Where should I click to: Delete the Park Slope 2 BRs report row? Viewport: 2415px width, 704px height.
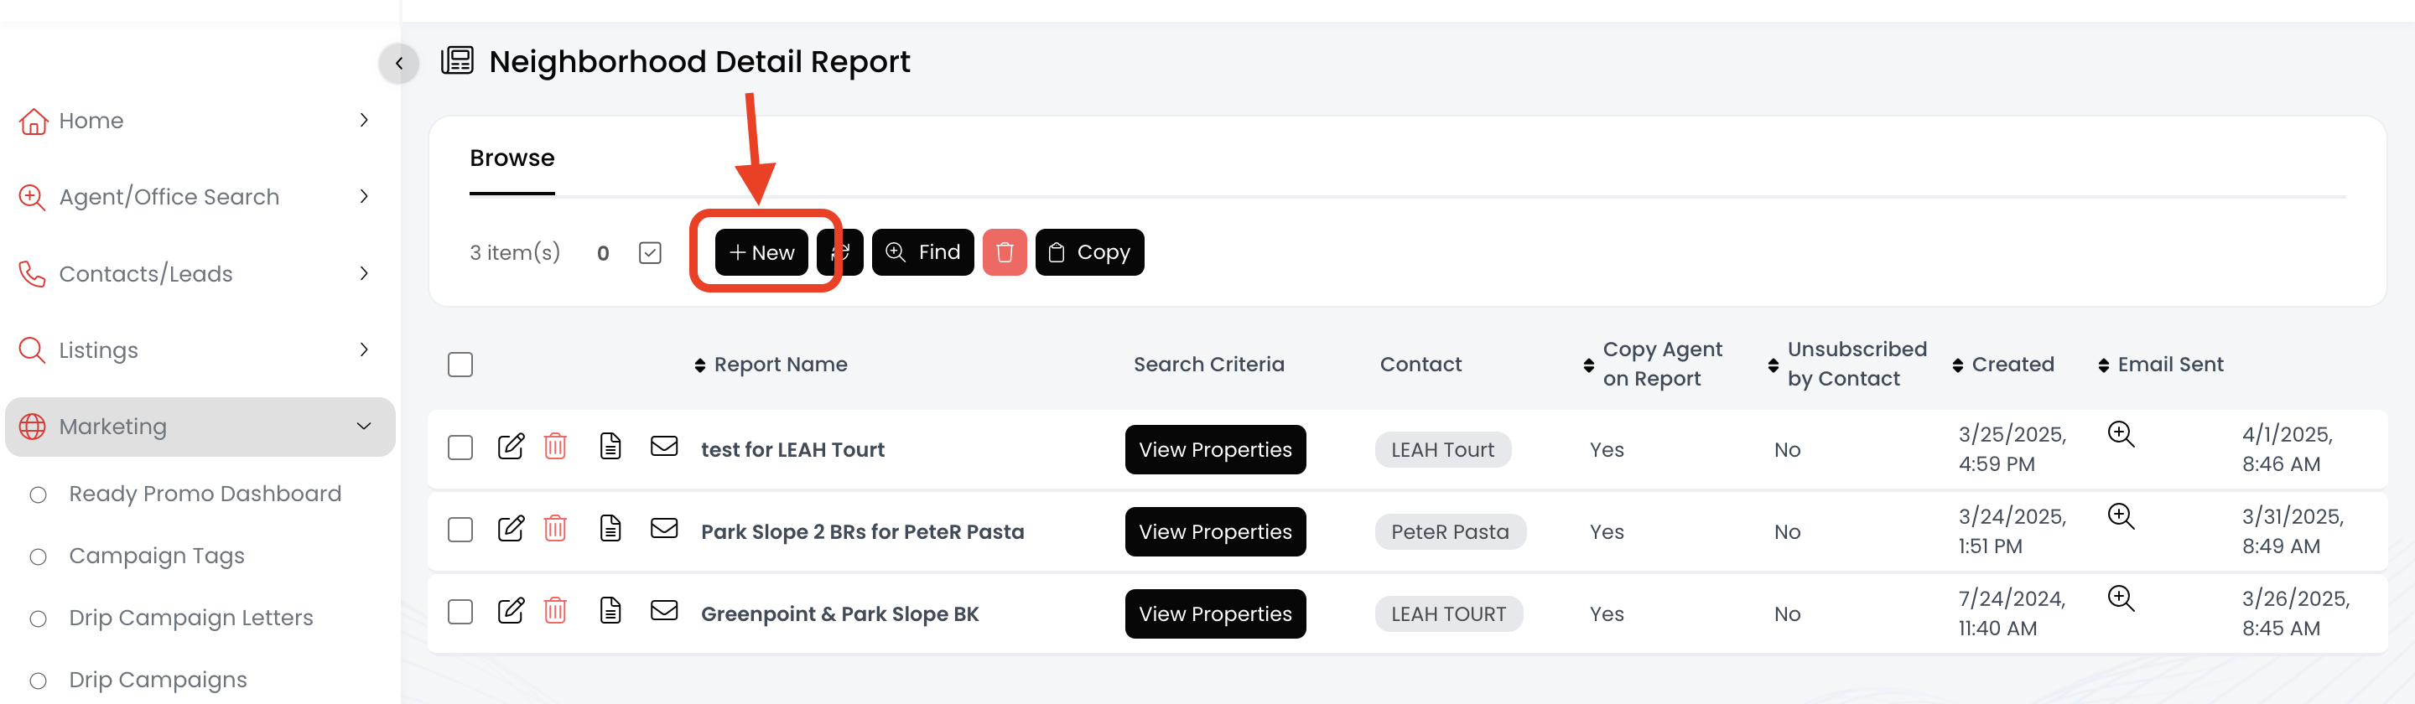click(x=555, y=529)
